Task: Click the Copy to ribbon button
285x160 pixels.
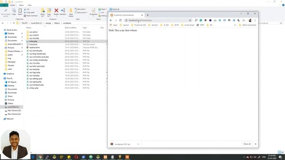Action: tap(49, 12)
